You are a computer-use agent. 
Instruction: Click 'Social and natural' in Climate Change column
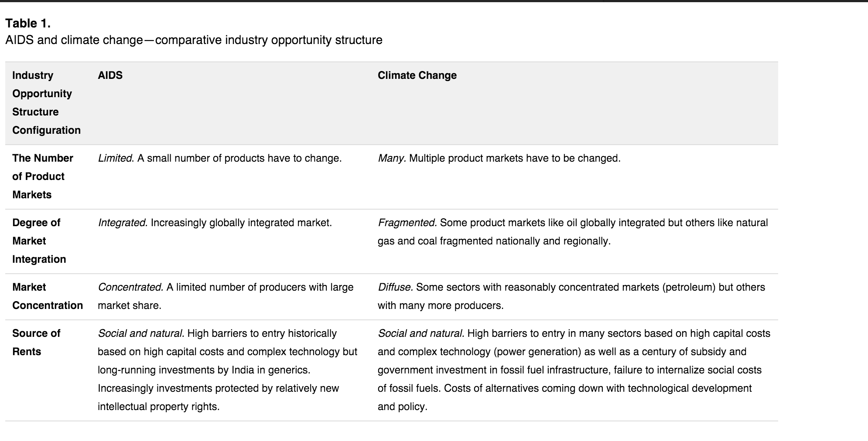click(x=420, y=333)
